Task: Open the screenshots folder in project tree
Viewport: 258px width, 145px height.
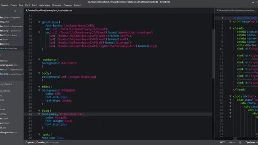Action: (x=5, y=91)
